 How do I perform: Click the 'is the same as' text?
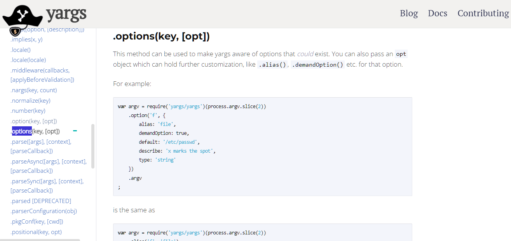coord(134,210)
